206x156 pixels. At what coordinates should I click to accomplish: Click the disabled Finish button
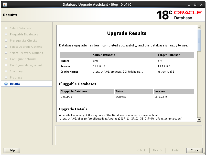[176, 150]
